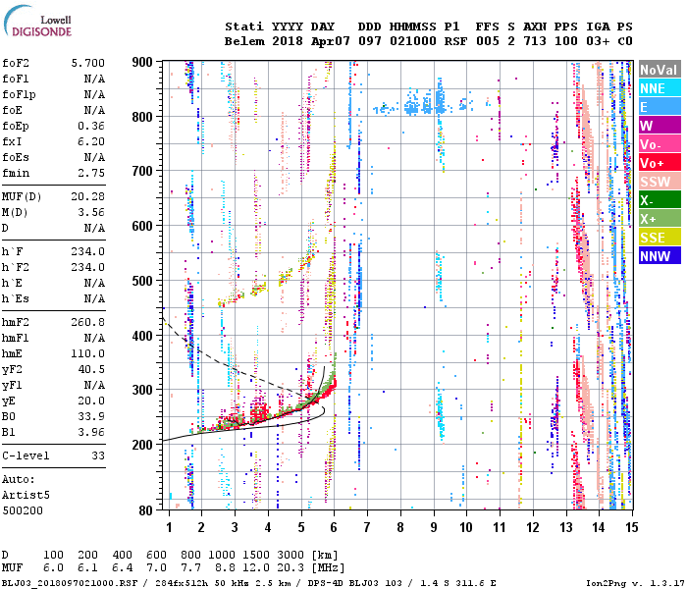Click the hmE value 110.0

click(88, 354)
